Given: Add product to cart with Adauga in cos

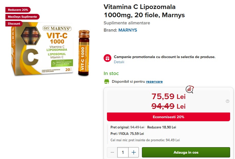Looking at the screenshot, I should (186, 152).
